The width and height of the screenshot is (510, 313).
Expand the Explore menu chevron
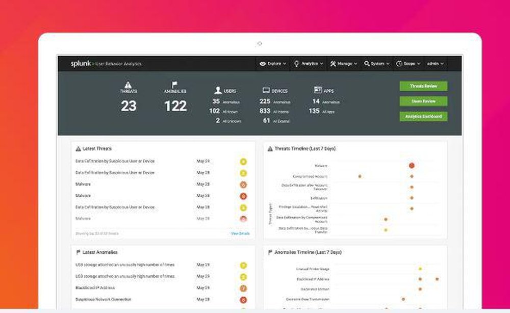point(285,64)
